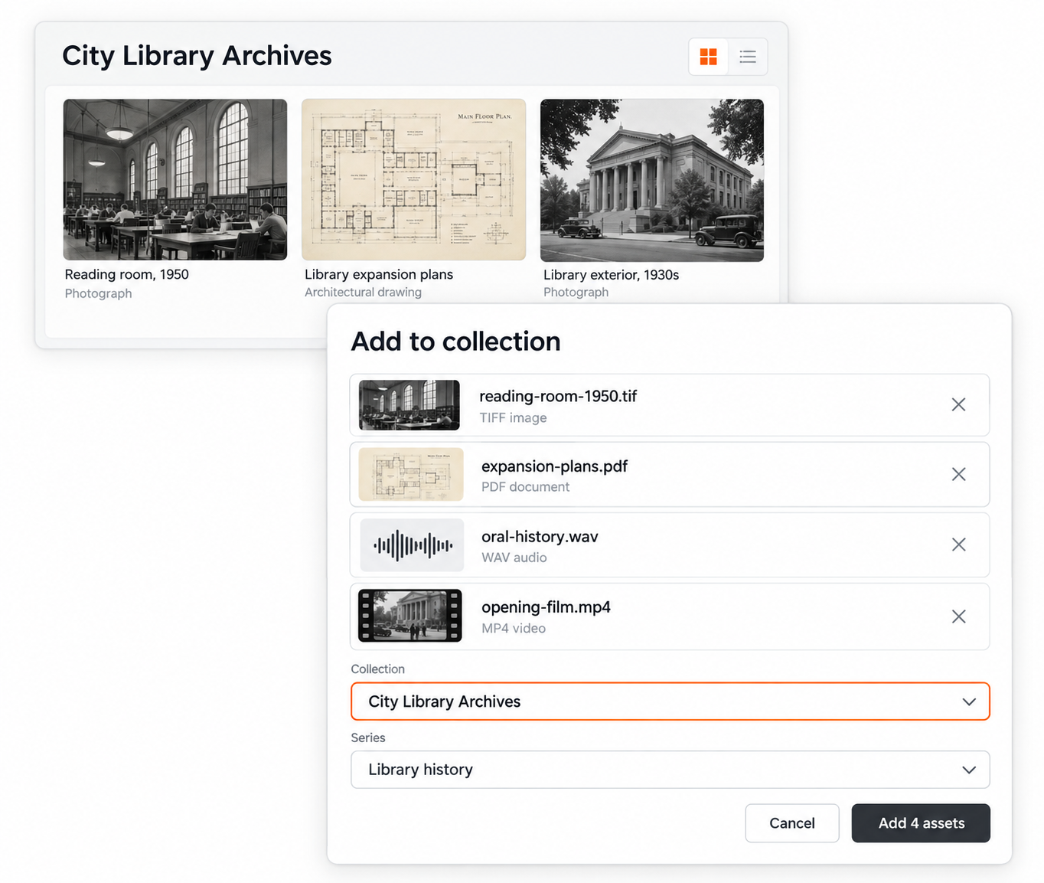Viewport: 1044px width, 883px height.
Task: Click the Add to collection dialog title
Action: 455,342
